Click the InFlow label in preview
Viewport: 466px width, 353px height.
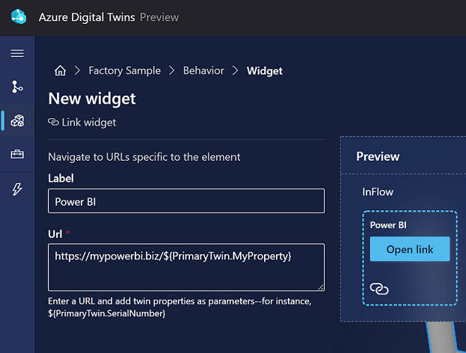click(378, 192)
